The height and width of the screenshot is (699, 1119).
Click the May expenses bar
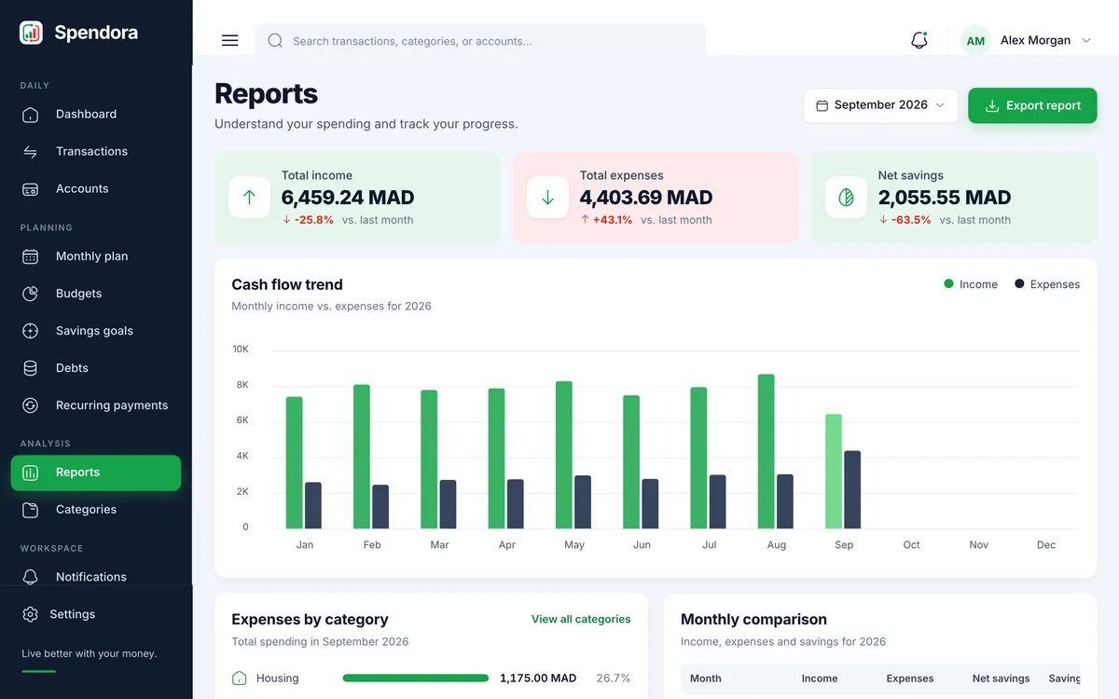coord(583,502)
